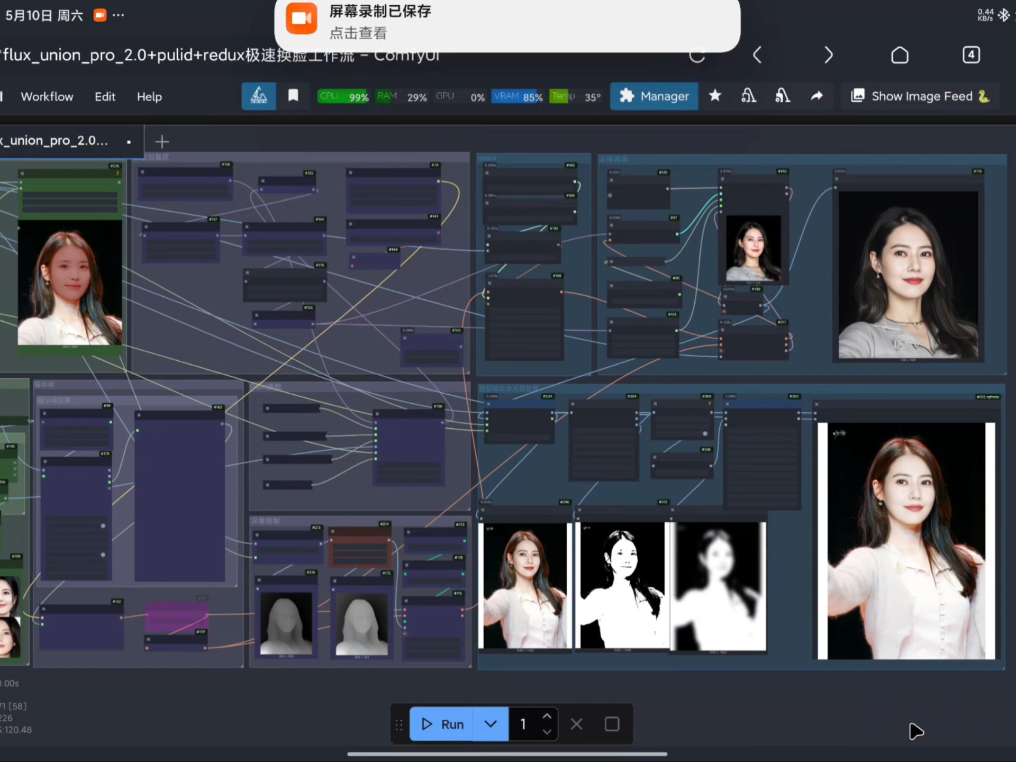
Task: View the VRAM 85% usage indicator
Action: pyautogui.click(x=518, y=96)
